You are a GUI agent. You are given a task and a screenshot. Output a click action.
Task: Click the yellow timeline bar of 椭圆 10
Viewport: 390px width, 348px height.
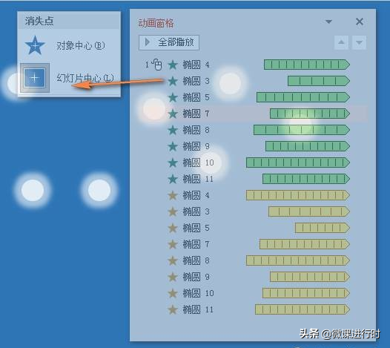[x=306, y=293]
